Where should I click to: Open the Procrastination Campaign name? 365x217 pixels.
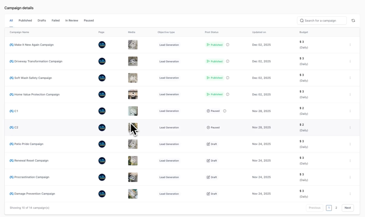pyautogui.click(x=32, y=177)
